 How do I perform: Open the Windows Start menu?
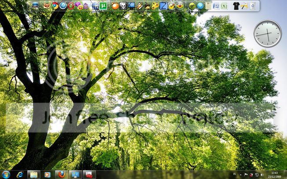6,175
